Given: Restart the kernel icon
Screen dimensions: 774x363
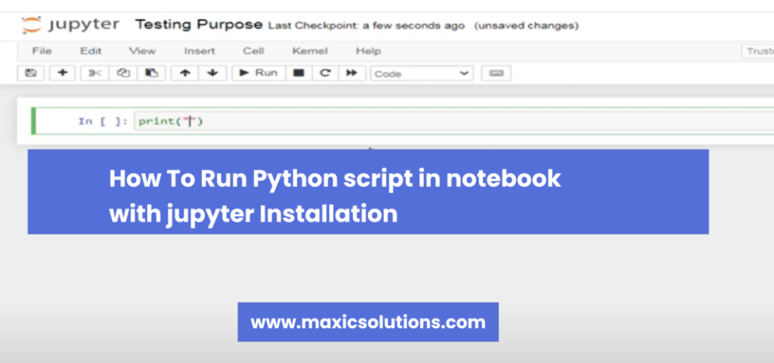Looking at the screenshot, I should (325, 73).
